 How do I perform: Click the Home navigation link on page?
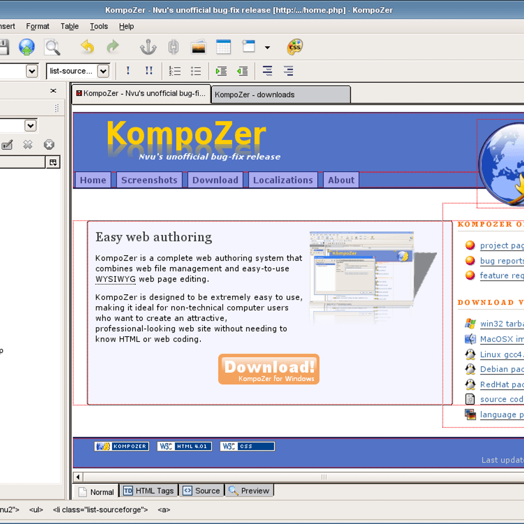[x=93, y=180]
